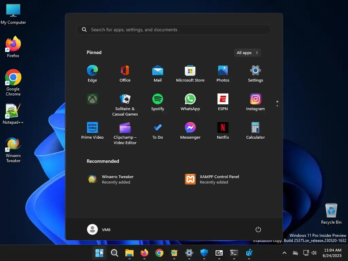The width and height of the screenshot is (348, 261).
Task: Open Windows Security shield on taskbar
Action: [204, 253]
